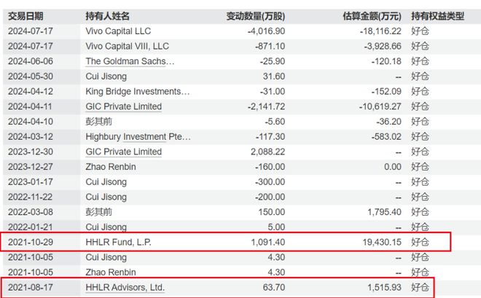Viewport: 481px width, 298px height.
Task: Click the date 2024-05-30 cell
Action: [31, 77]
